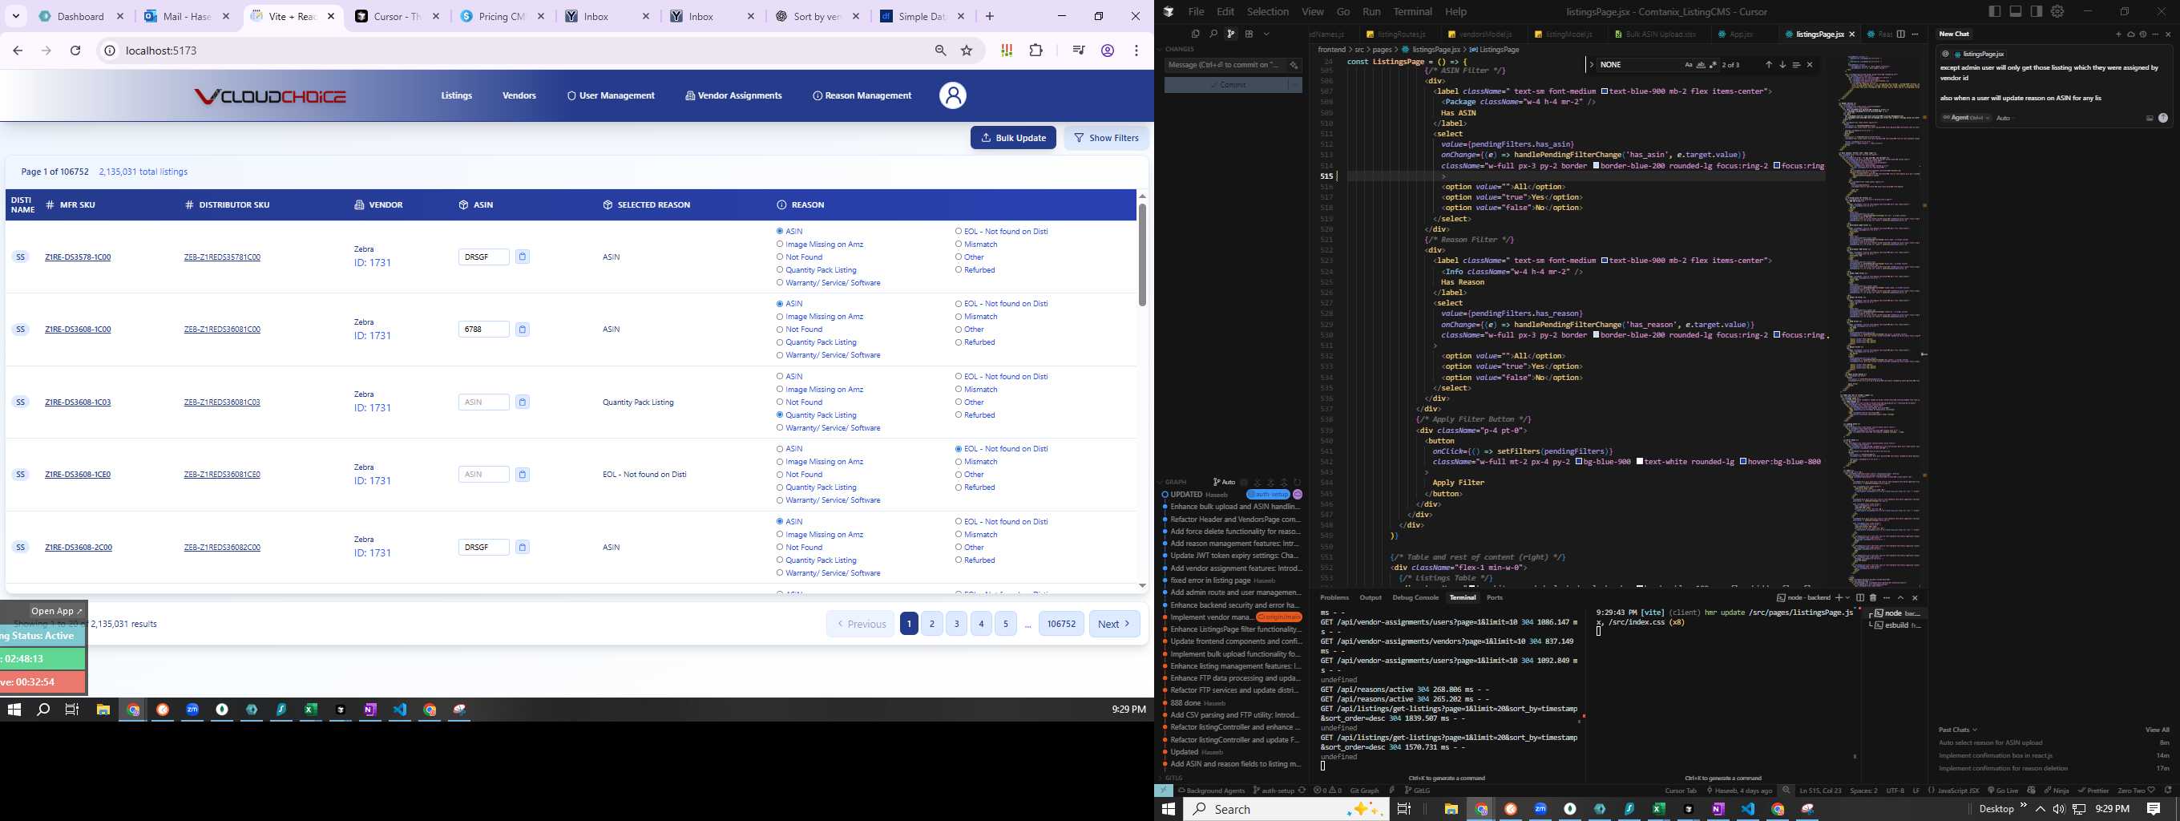Click save icon in row Z1RE-DS3608-1C03
This screenshot has width=2180, height=821.
[x=522, y=402]
